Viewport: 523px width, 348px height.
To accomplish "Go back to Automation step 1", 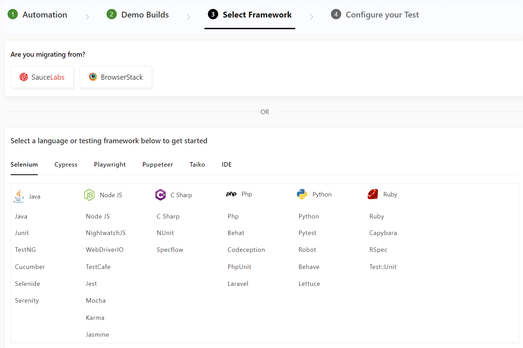I will [x=37, y=15].
